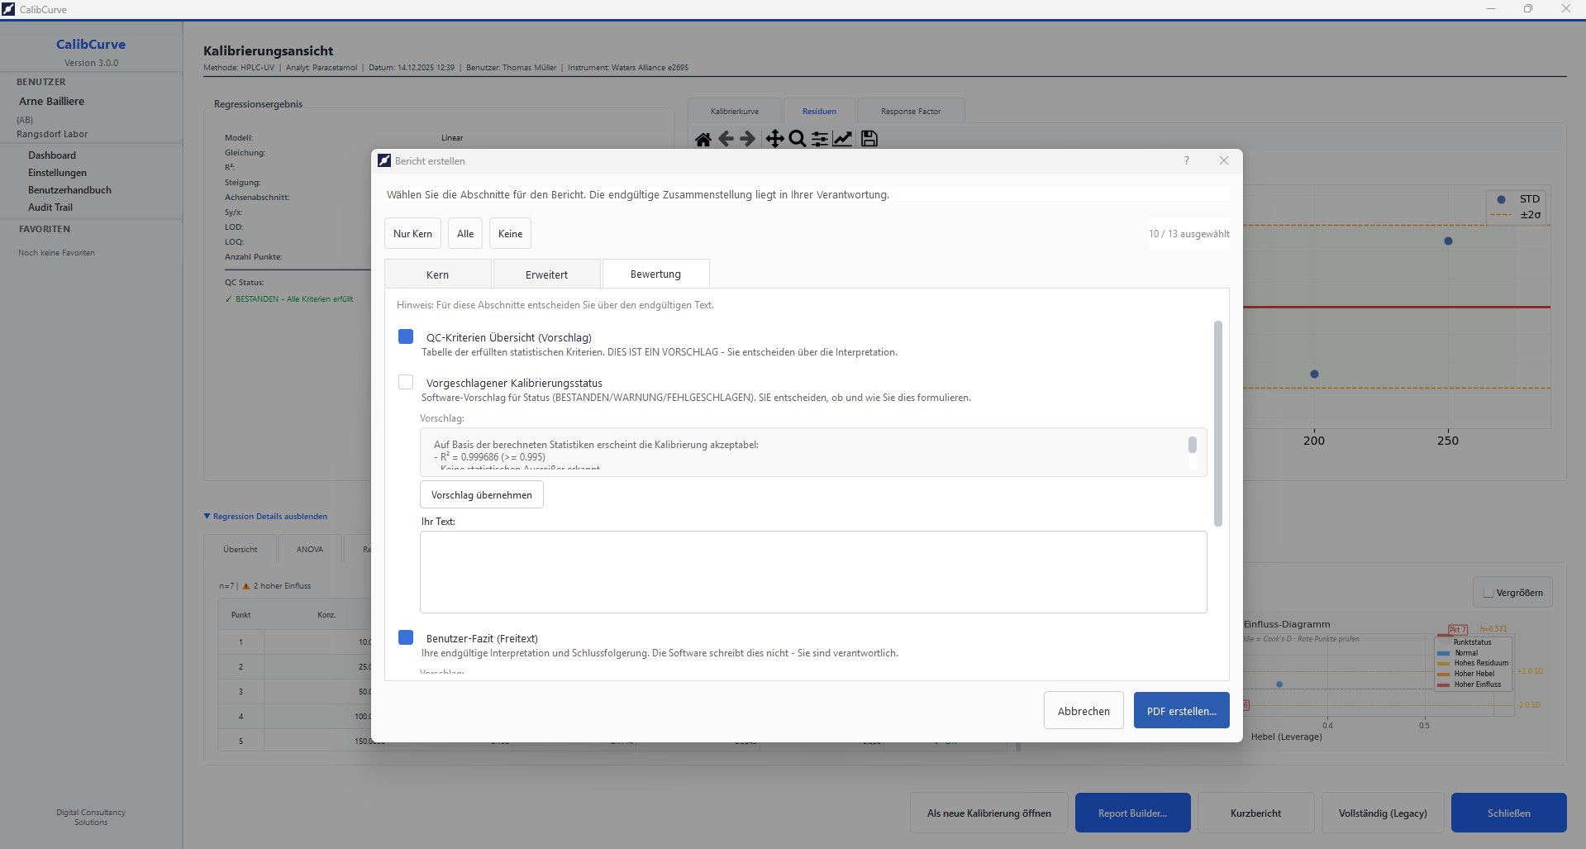Reset the plot view with the Home icon
The height and width of the screenshot is (849, 1586).
(x=703, y=138)
